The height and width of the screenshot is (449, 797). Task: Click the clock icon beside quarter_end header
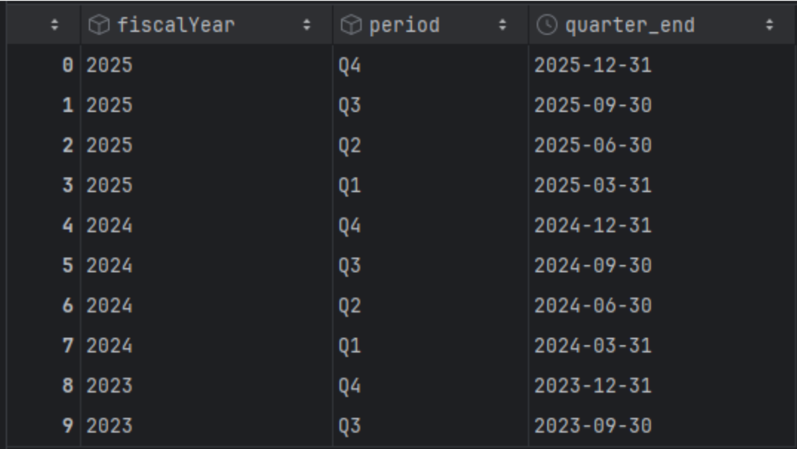(547, 25)
